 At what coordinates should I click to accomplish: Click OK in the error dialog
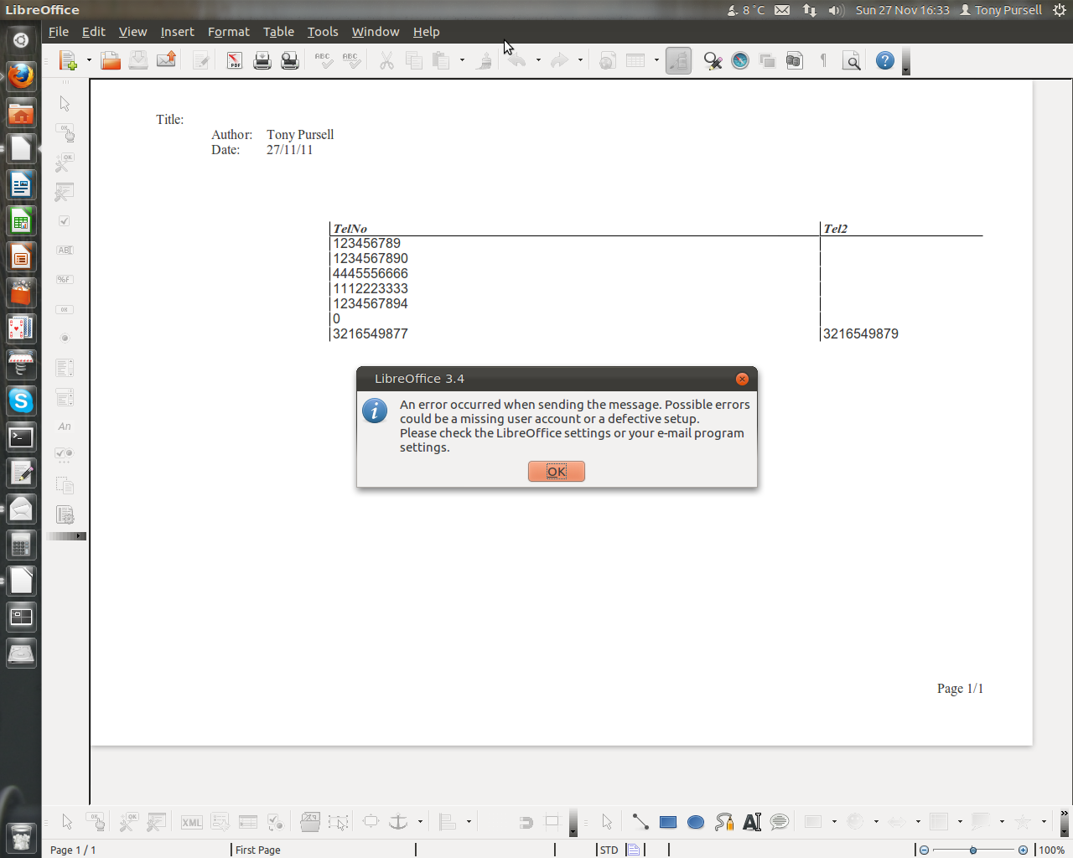[557, 472]
